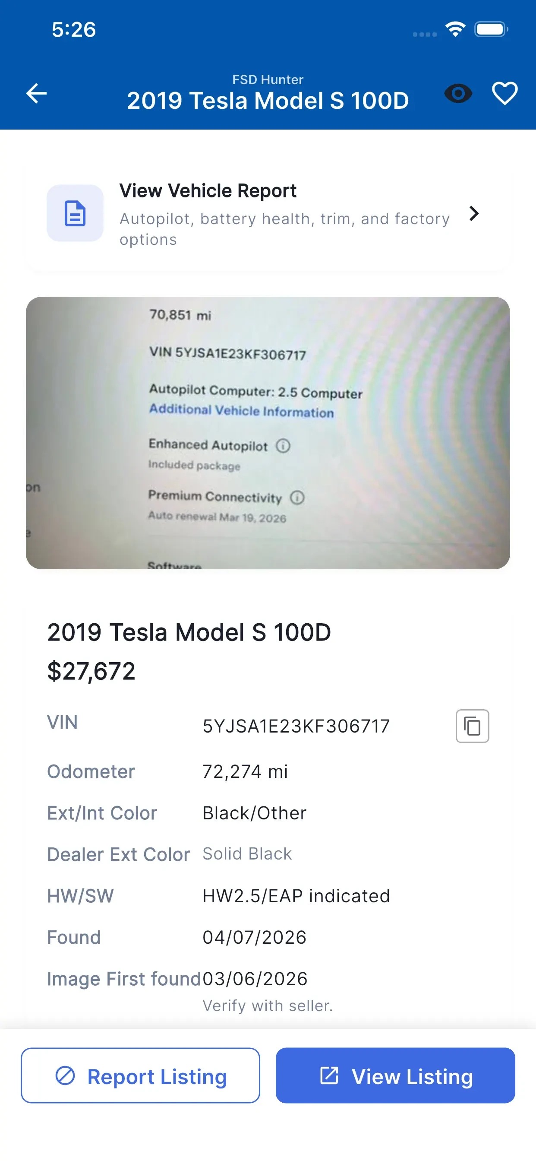Tap the 2019 Tesla Model S 100D header title
This screenshot has height=1161, width=536.
point(268,100)
